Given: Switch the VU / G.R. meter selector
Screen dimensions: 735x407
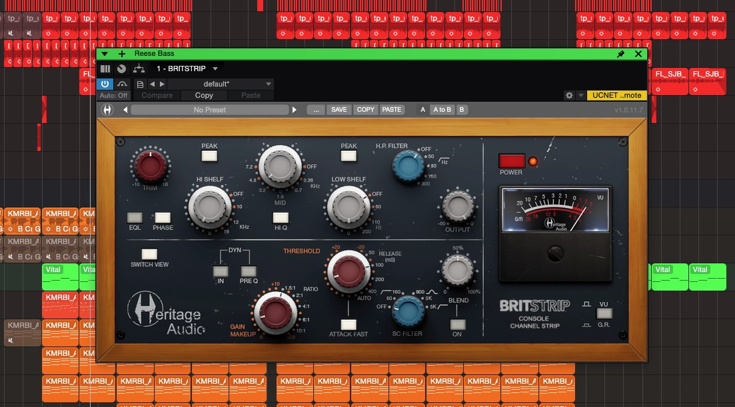Looking at the screenshot, I should (x=604, y=313).
